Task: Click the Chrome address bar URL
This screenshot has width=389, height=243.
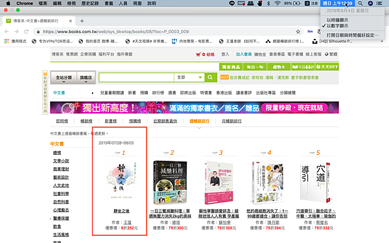Action: click(x=116, y=32)
